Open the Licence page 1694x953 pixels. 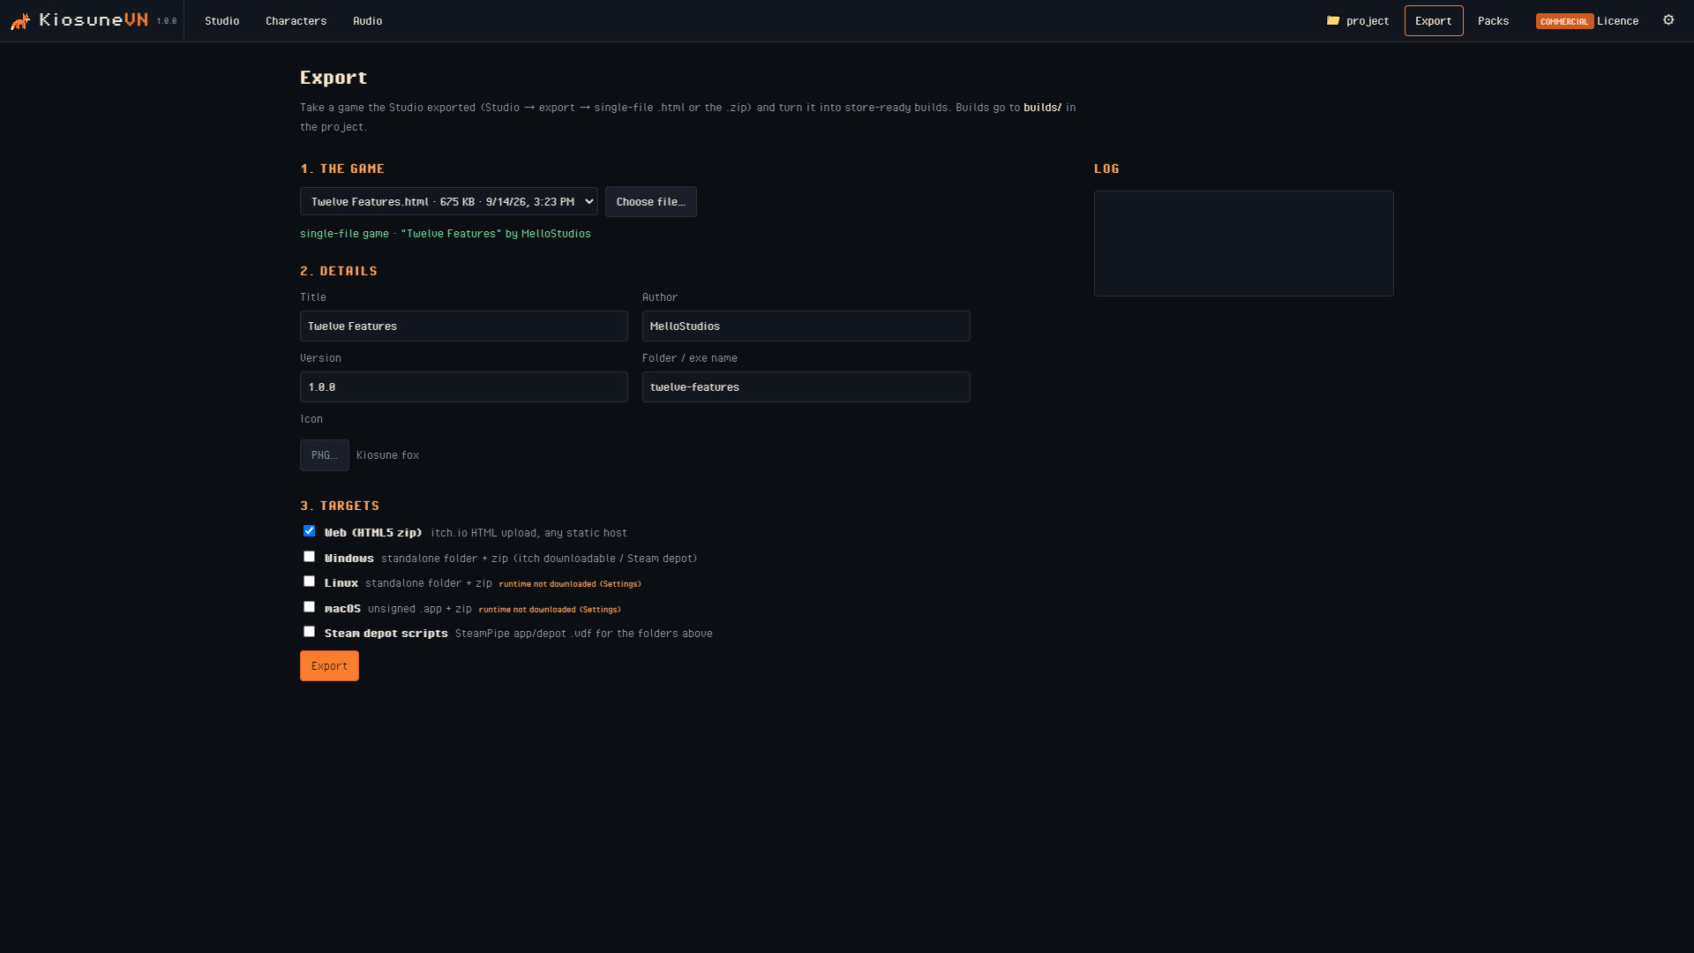(x=1618, y=20)
